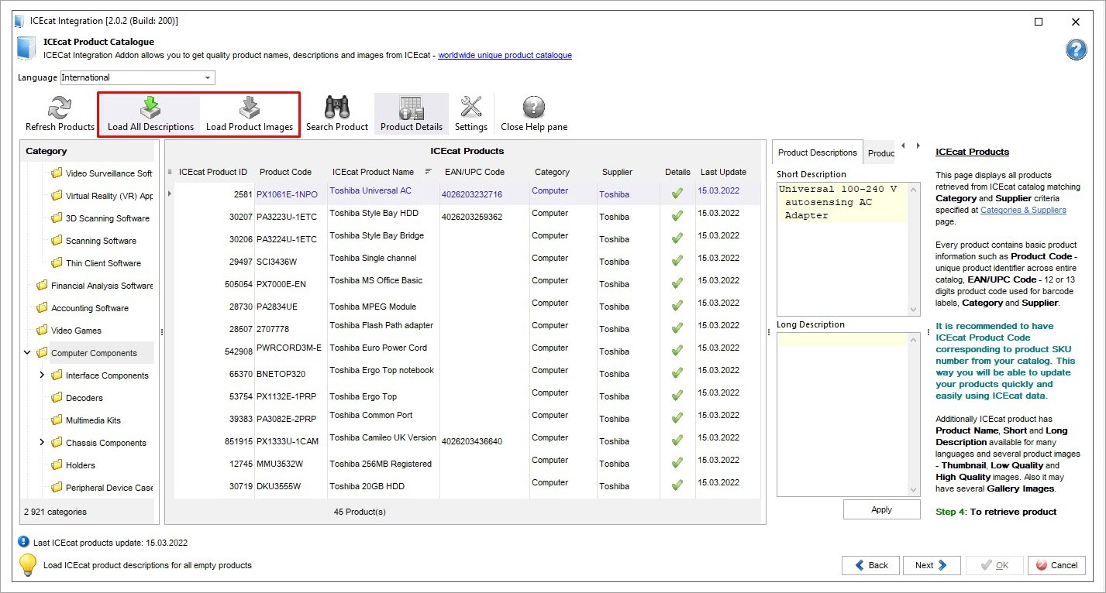Select Toshiba Camileo UK Version product
The width and height of the screenshot is (1106, 593).
pyautogui.click(x=383, y=437)
